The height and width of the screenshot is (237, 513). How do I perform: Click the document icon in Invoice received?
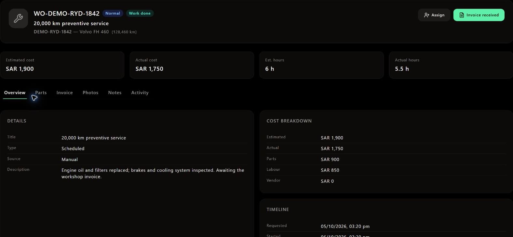461,15
